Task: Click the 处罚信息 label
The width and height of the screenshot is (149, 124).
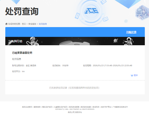Action: pos(16,59)
